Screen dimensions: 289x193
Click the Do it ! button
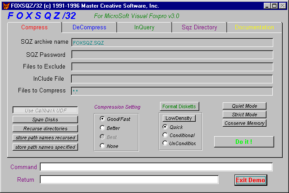tap(244, 142)
